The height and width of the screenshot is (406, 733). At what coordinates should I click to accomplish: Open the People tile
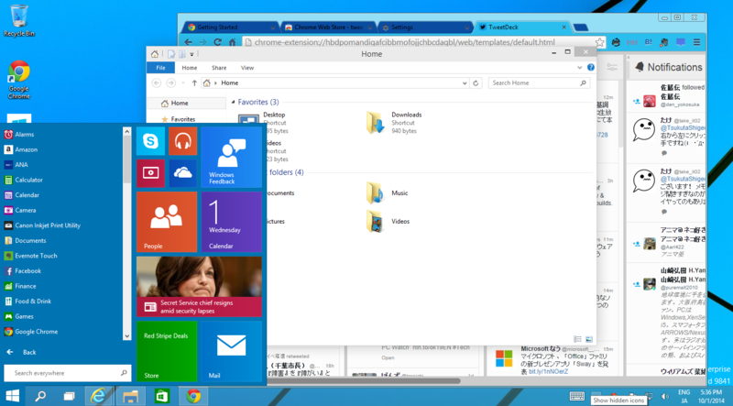167,222
